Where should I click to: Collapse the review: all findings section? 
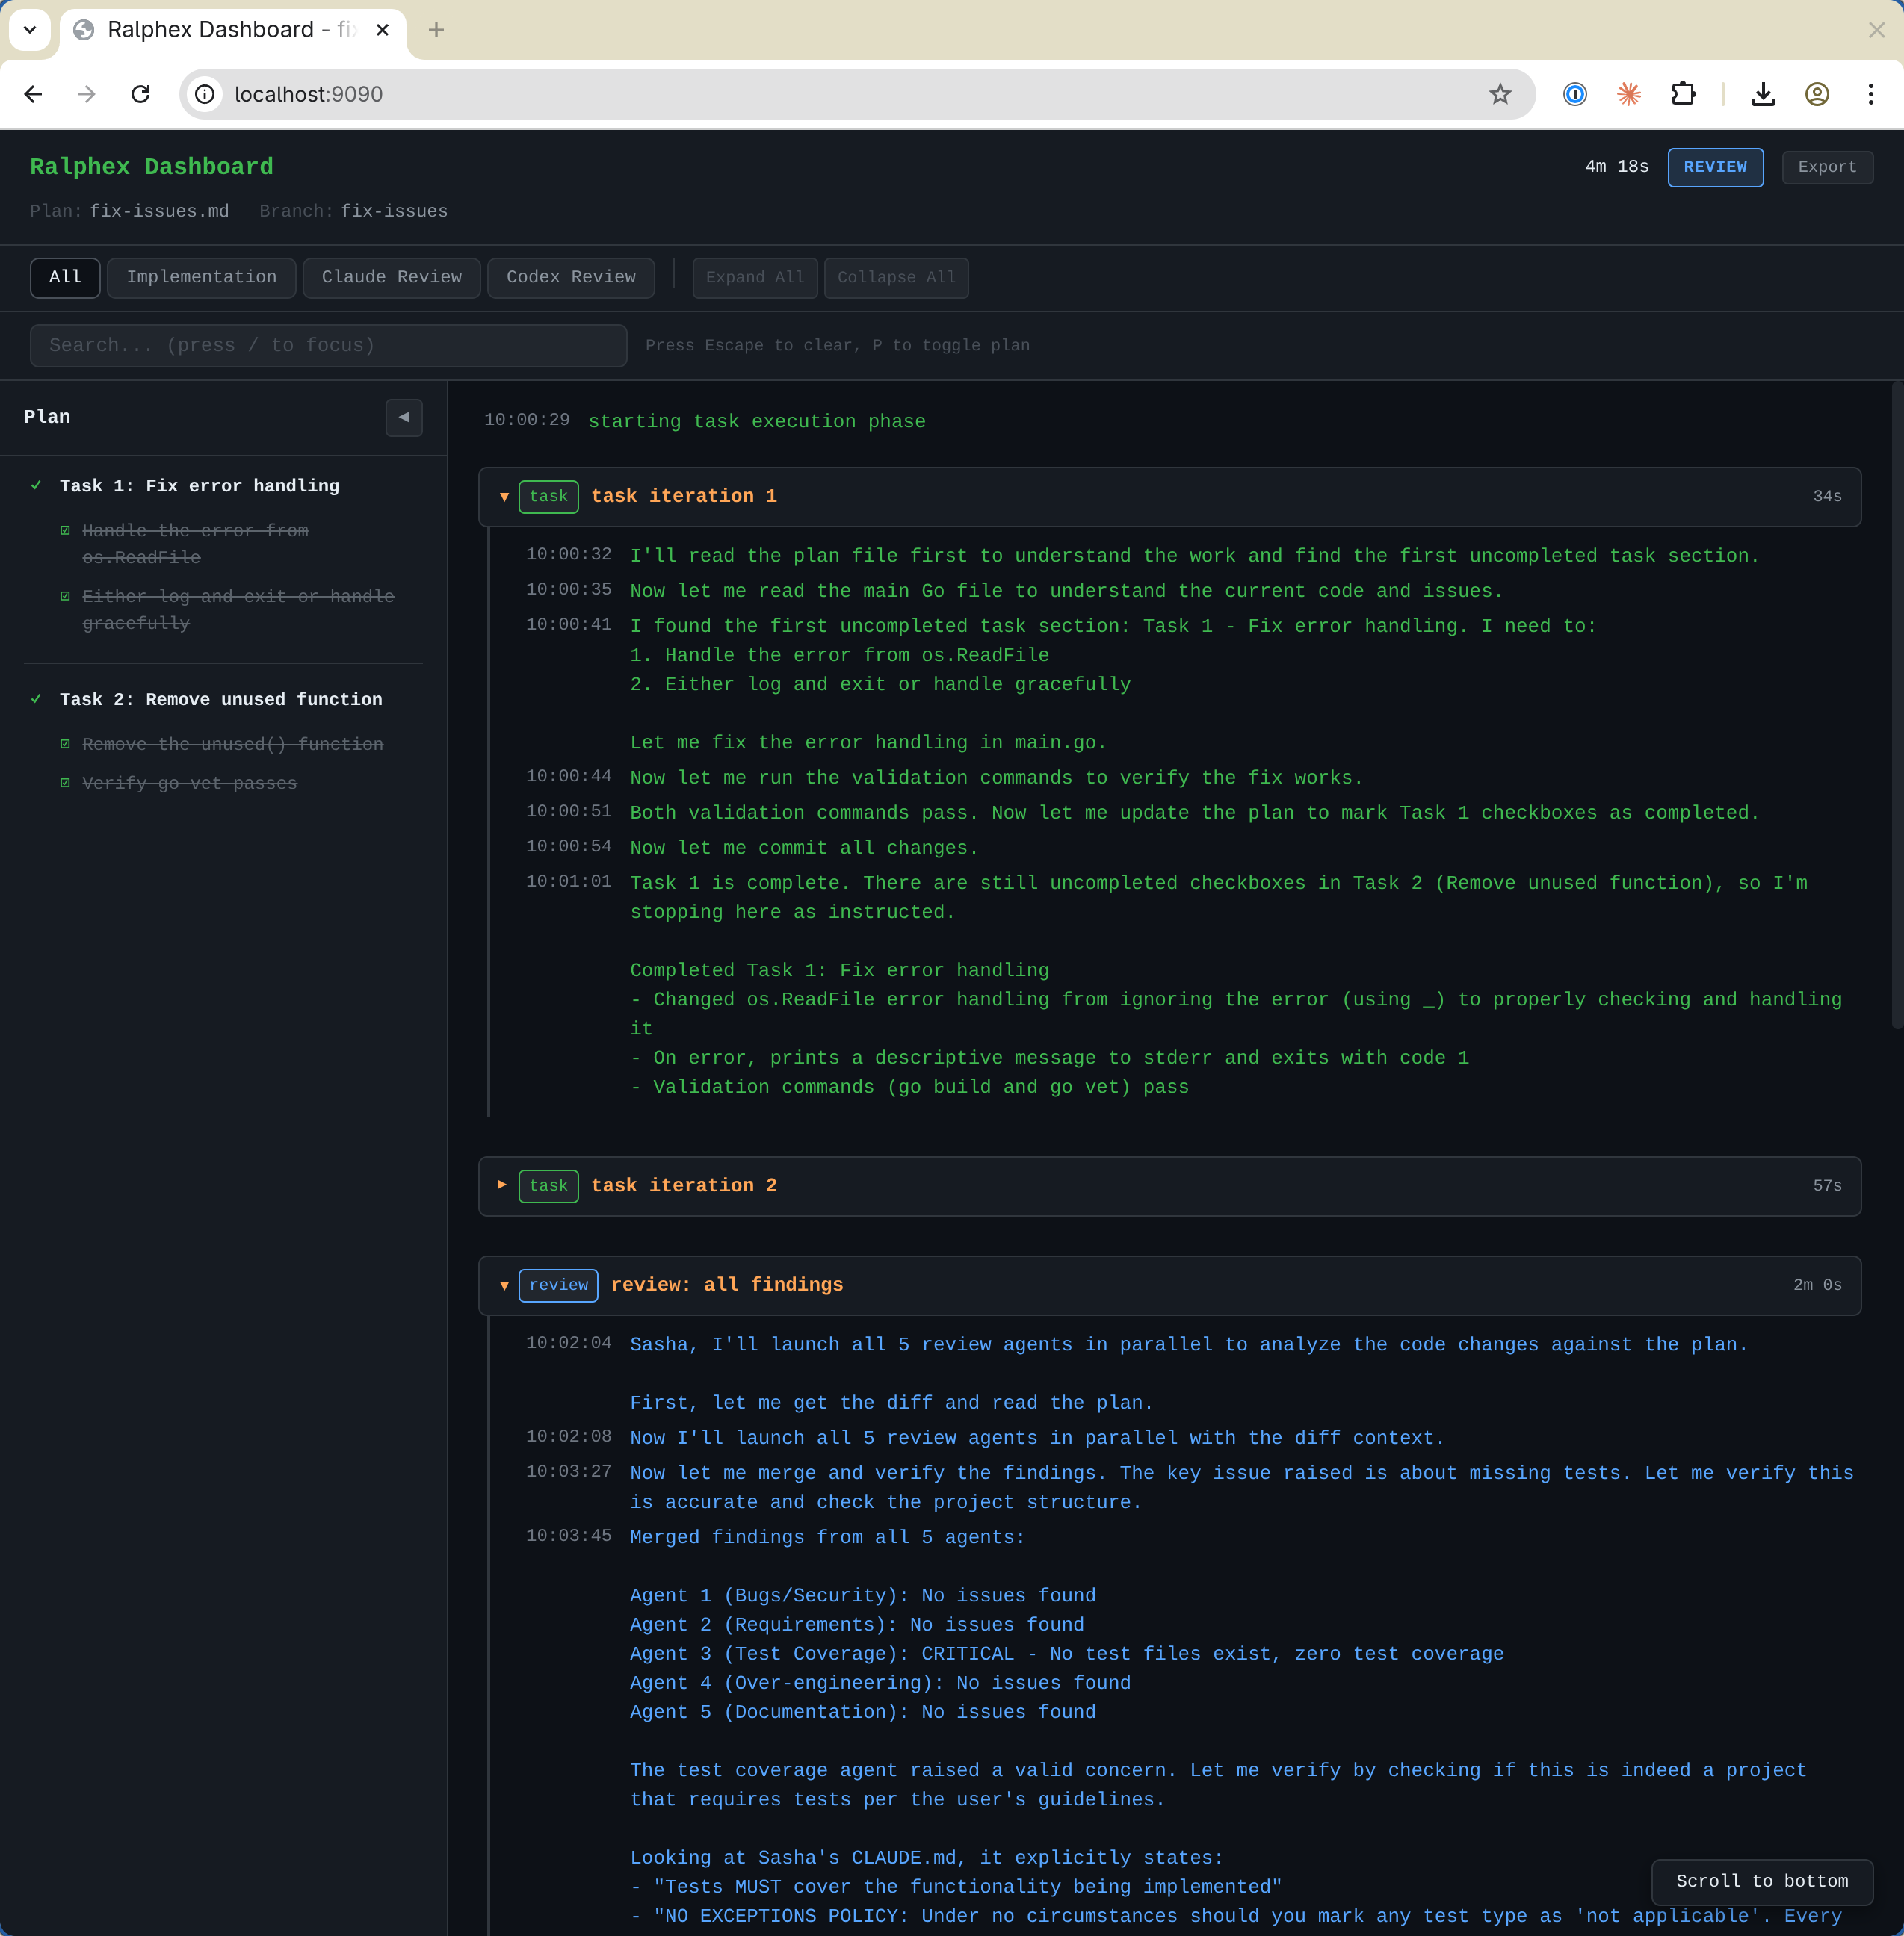(503, 1286)
